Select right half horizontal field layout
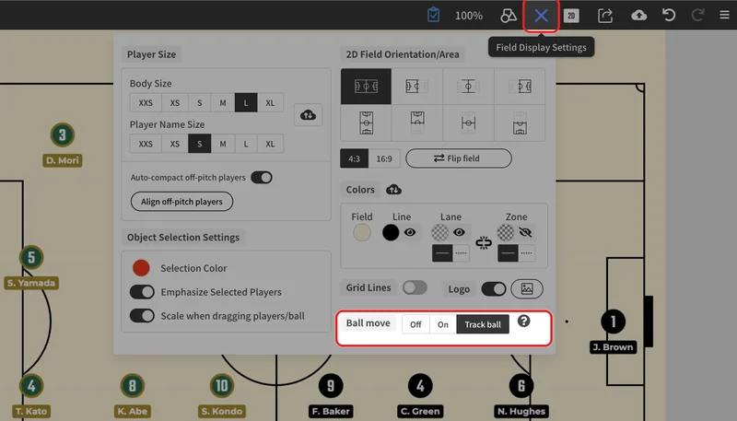 click(520, 87)
